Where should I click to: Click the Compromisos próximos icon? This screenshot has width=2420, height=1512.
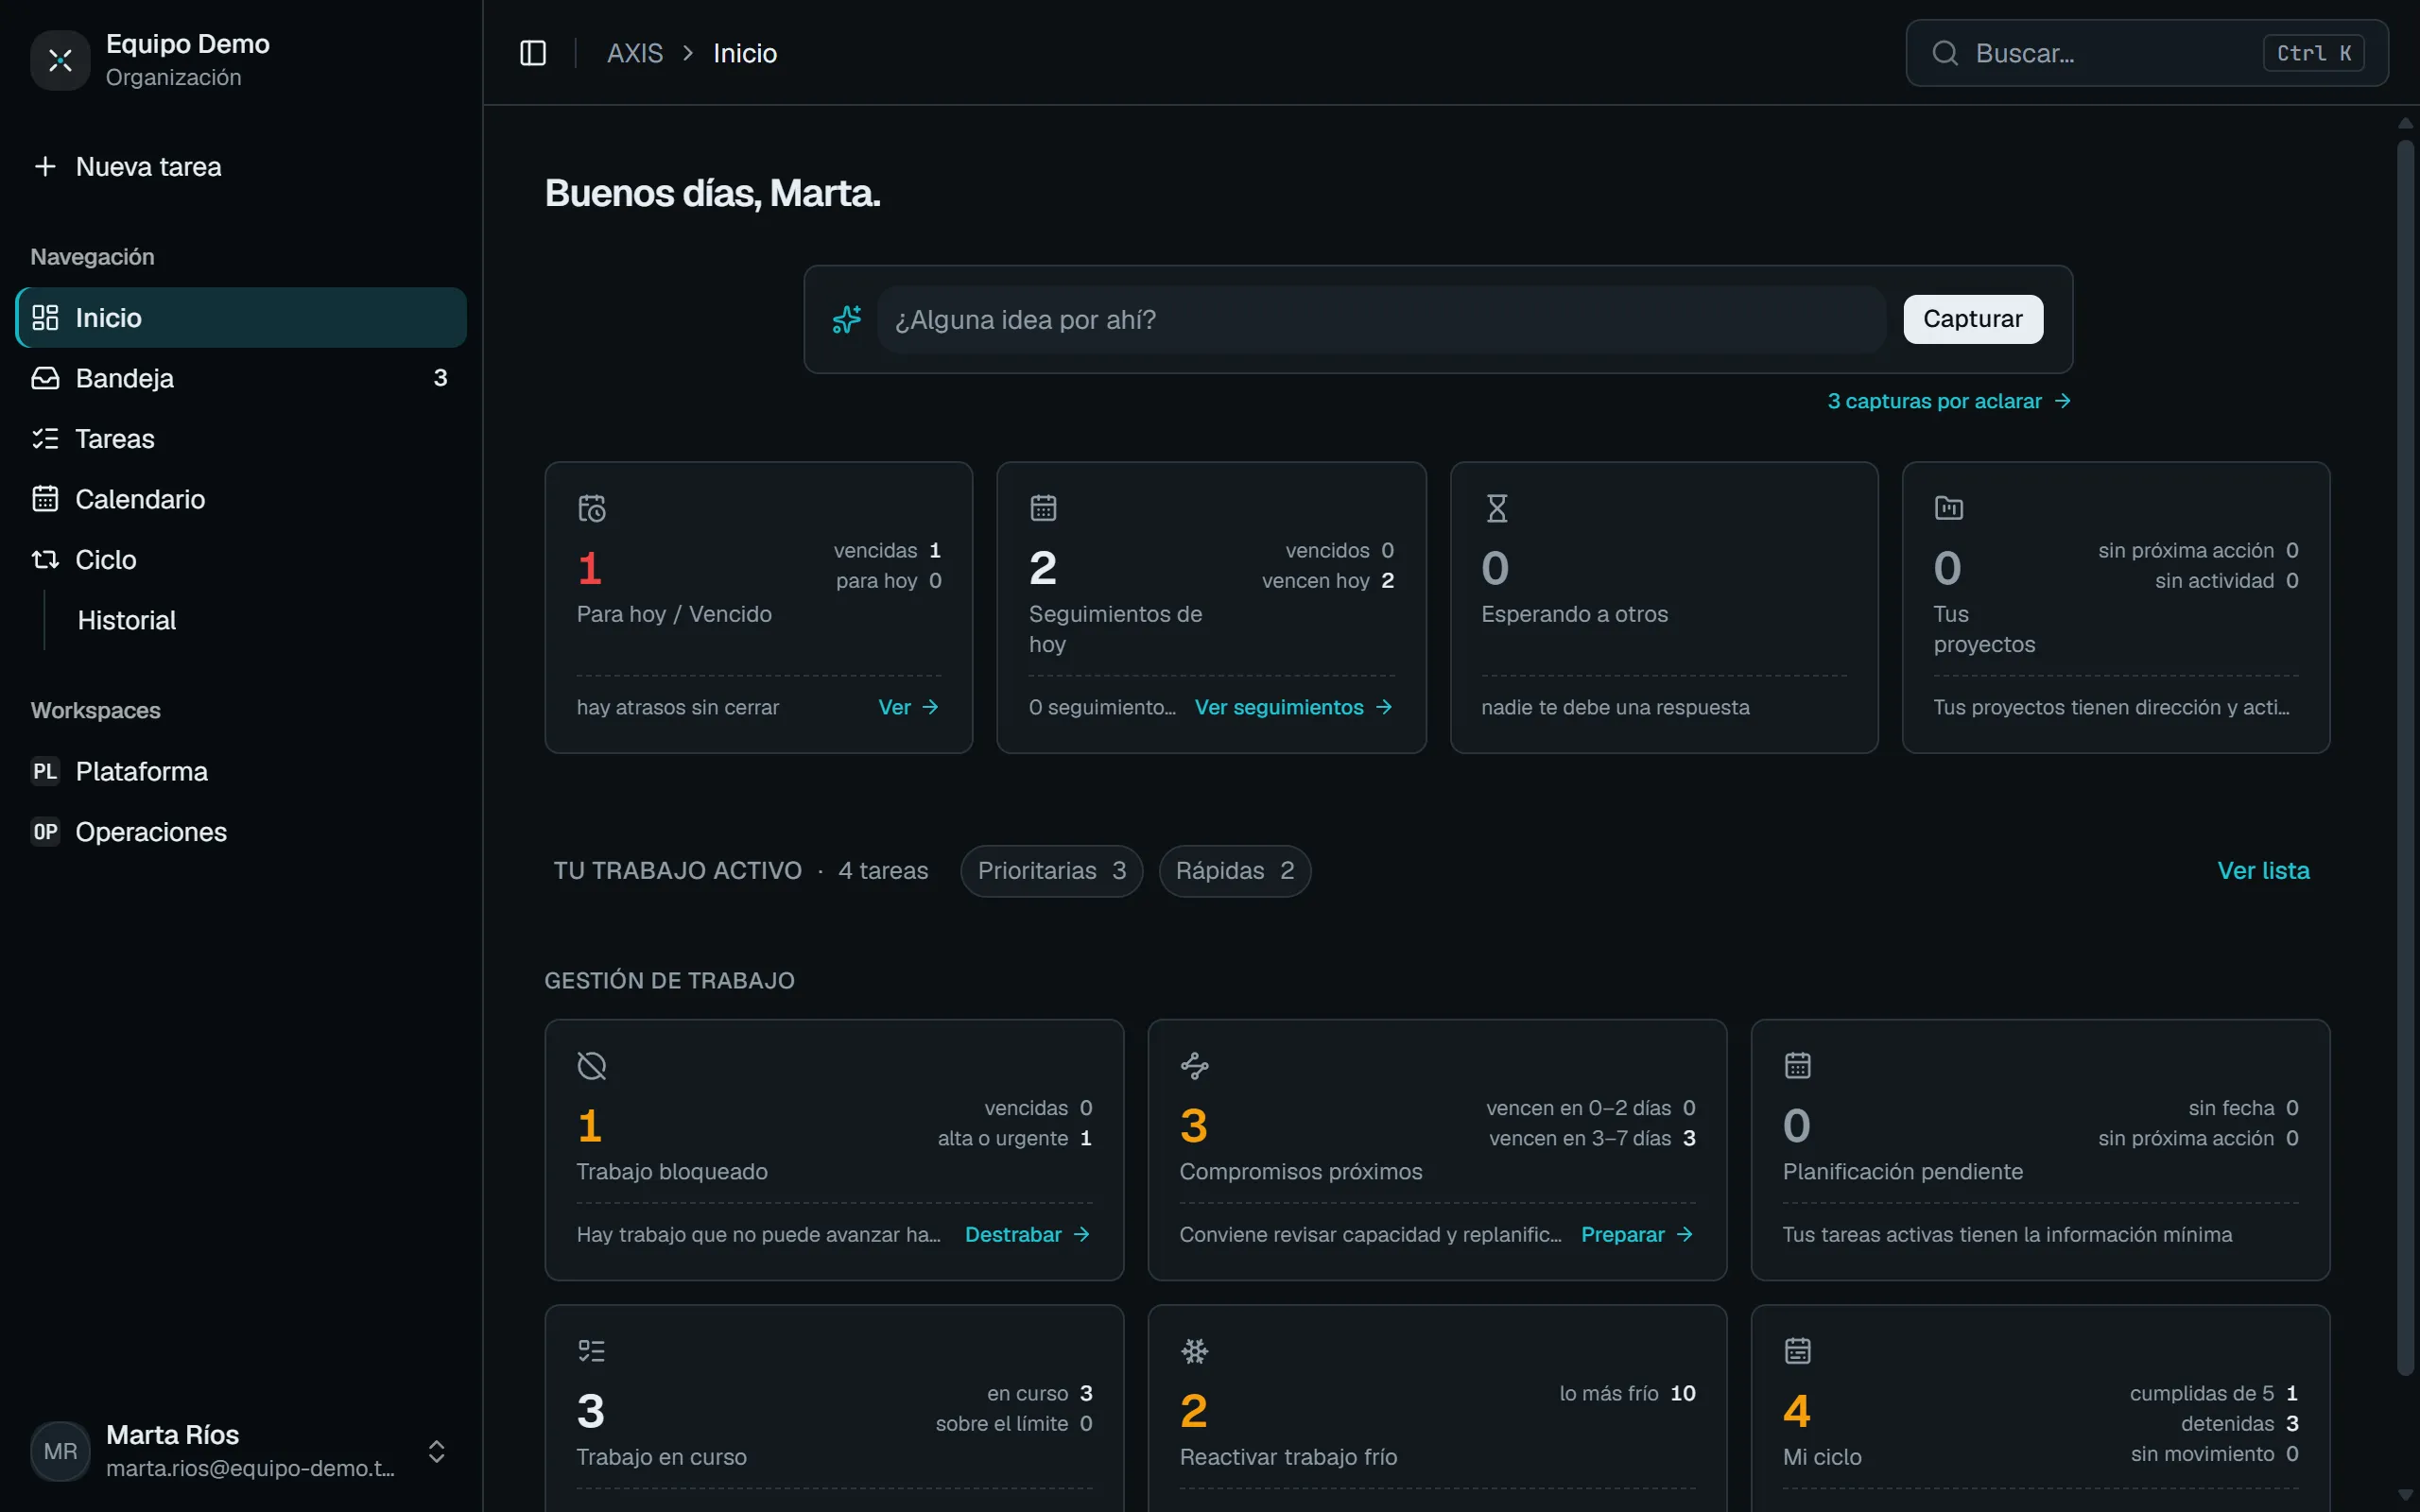pyautogui.click(x=1194, y=1066)
